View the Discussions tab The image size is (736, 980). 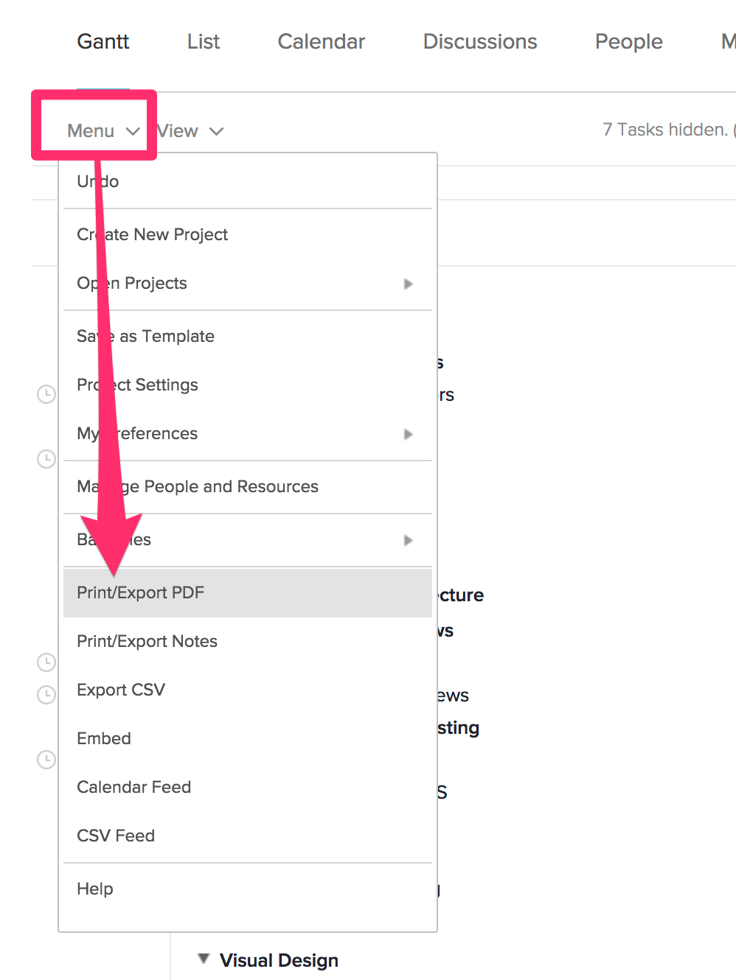[x=479, y=41]
